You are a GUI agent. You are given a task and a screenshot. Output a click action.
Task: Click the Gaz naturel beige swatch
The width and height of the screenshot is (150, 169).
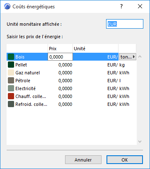pyautogui.click(x=11, y=73)
